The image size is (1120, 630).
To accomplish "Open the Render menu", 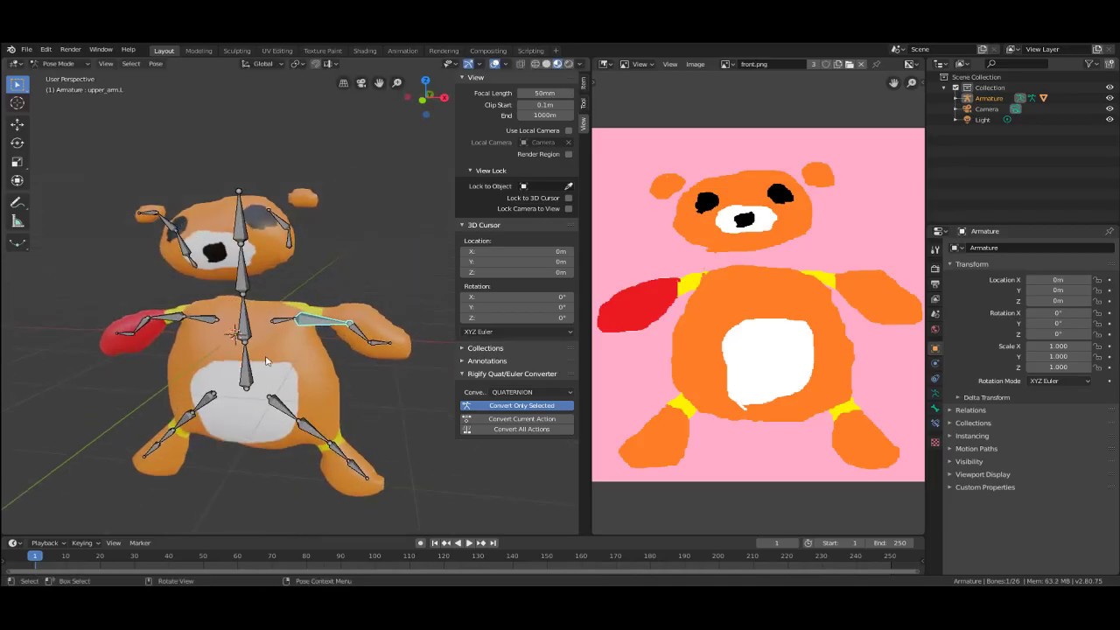I will 70,50.
